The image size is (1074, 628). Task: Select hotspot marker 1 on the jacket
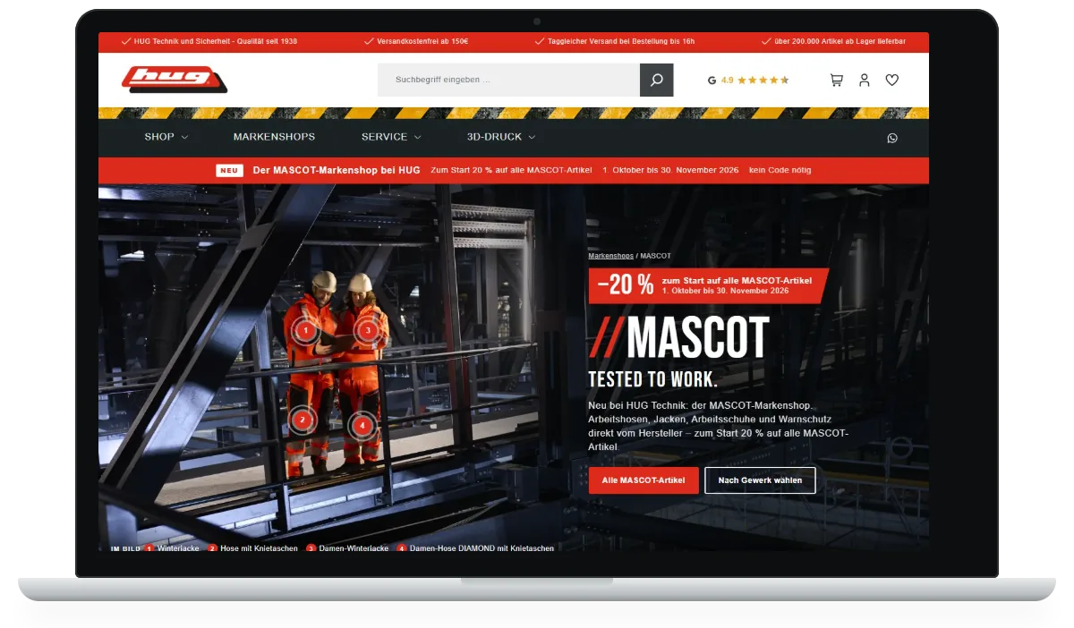point(306,330)
